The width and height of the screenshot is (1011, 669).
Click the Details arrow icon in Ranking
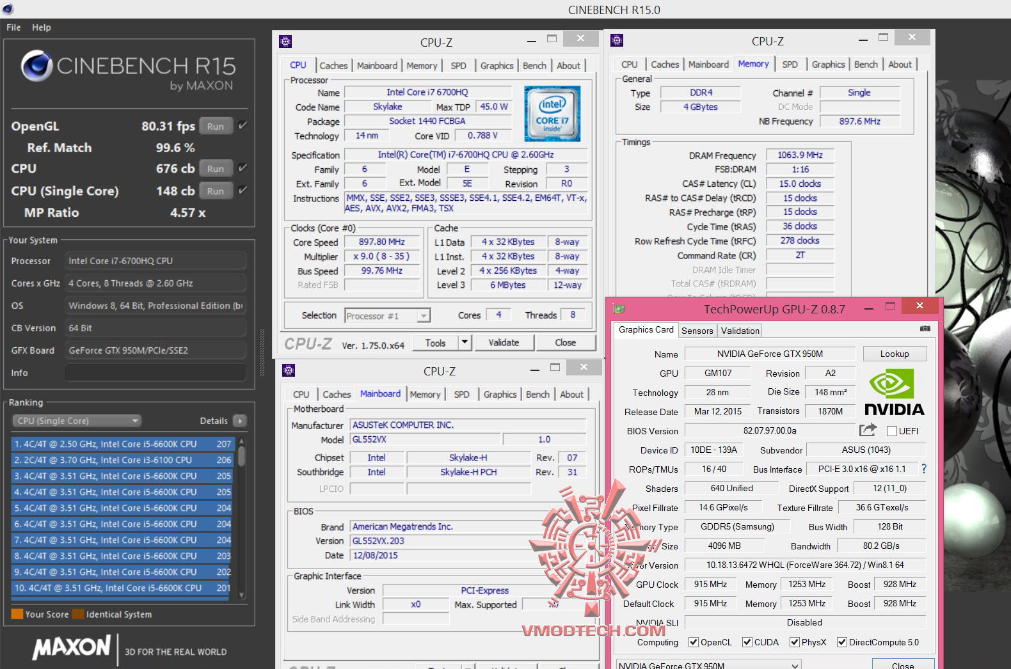pos(240,421)
